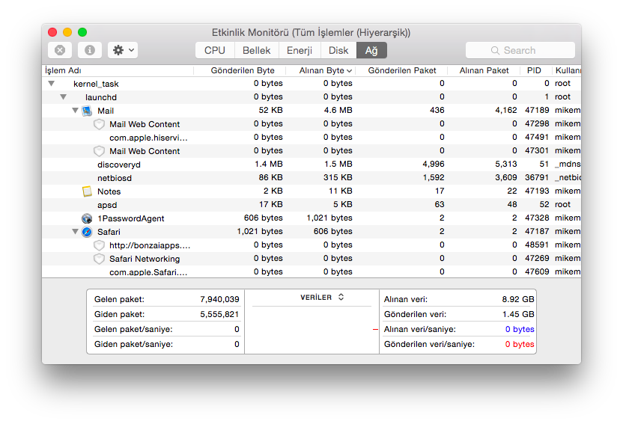This screenshot has width=623, height=424.
Task: Click discoveryd 1.4 MB sent value
Action: [269, 165]
